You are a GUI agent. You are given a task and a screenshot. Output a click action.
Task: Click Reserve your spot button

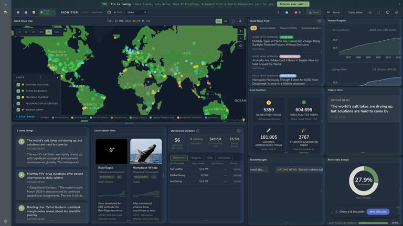tap(293, 4)
